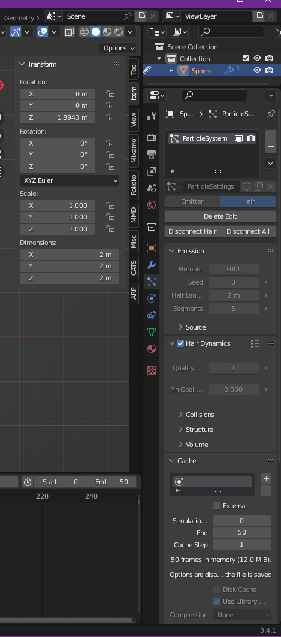Collapse the Emission panel
This screenshot has width=281, height=637.
coord(172,251)
